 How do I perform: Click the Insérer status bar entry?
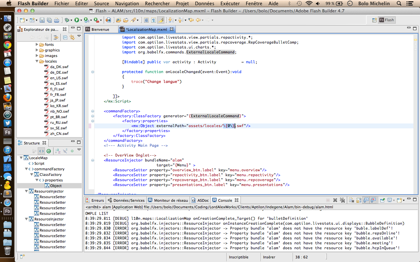coord(269,257)
